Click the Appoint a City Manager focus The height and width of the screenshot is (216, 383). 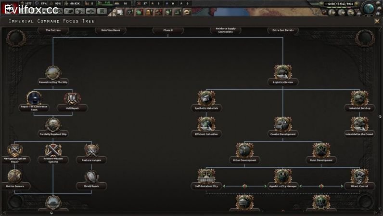click(x=282, y=177)
